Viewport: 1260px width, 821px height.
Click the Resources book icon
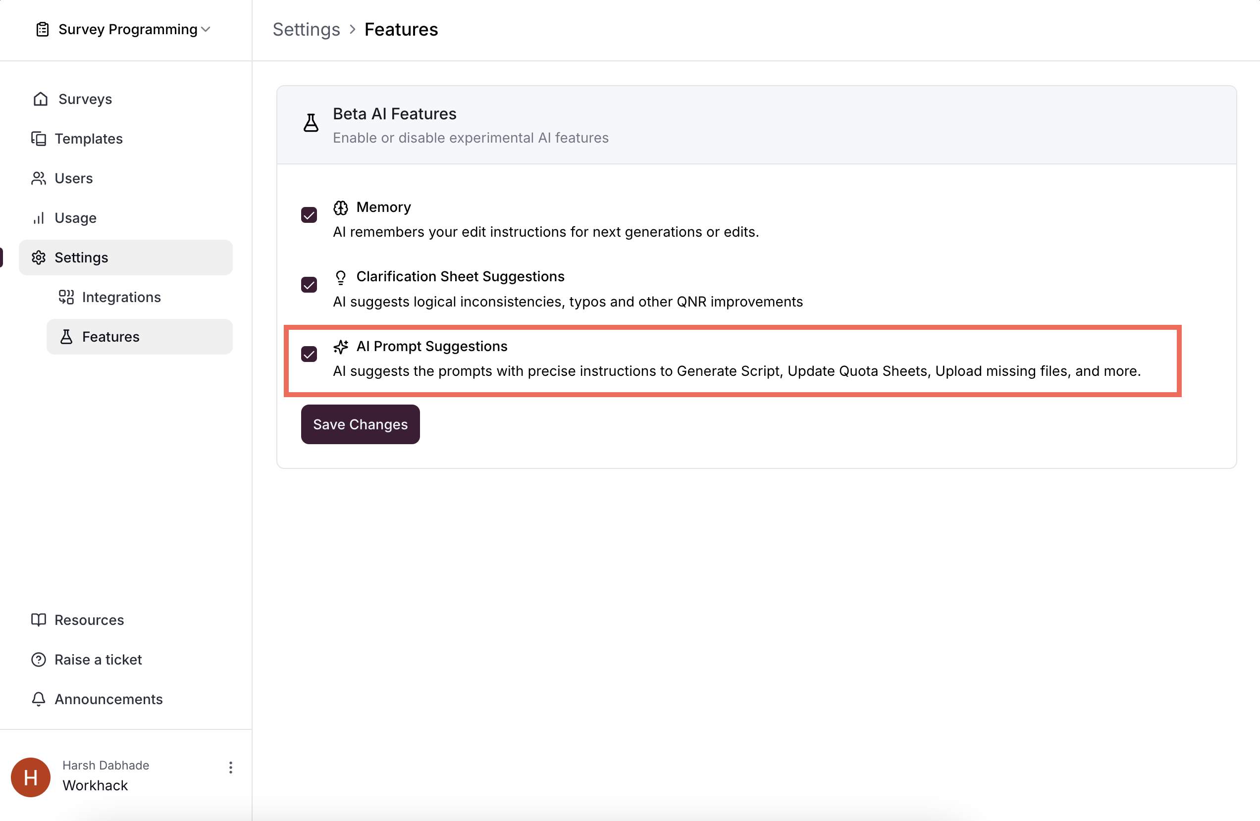[x=39, y=620]
